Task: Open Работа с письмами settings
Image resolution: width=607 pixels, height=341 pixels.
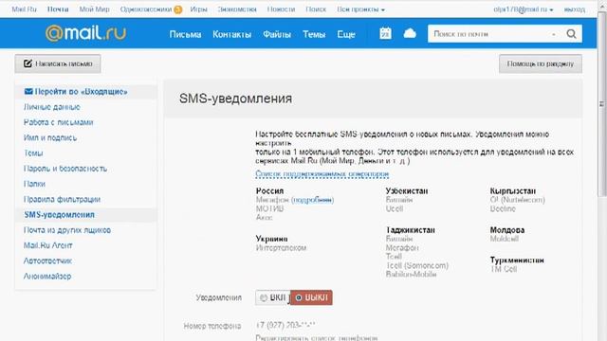Action: (x=59, y=122)
